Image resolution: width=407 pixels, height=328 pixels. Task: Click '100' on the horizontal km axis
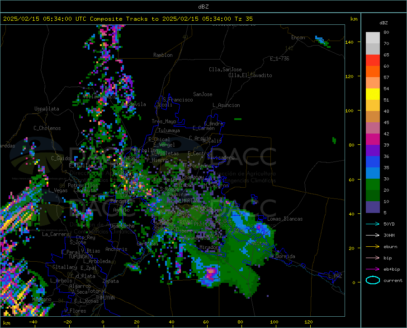pyautogui.click(x=274, y=322)
